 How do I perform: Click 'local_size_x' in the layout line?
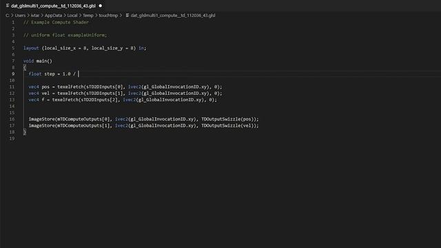(60, 48)
